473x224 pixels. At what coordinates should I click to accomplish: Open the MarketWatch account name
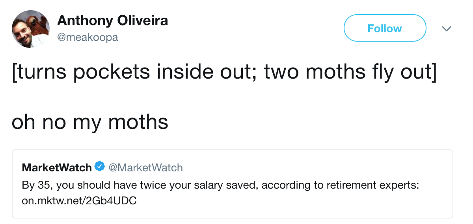pos(57,167)
